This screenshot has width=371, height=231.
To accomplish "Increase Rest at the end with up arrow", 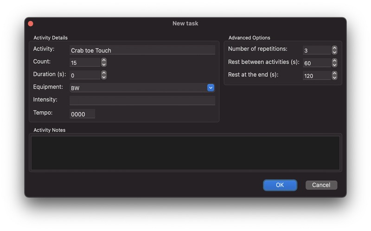I will (334, 73).
